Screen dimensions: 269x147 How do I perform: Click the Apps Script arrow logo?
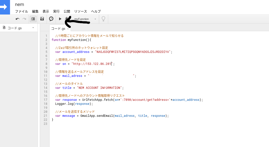(x=5, y=7)
